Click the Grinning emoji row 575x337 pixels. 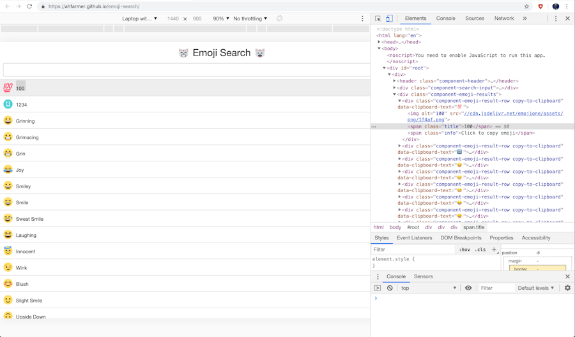pos(185,121)
